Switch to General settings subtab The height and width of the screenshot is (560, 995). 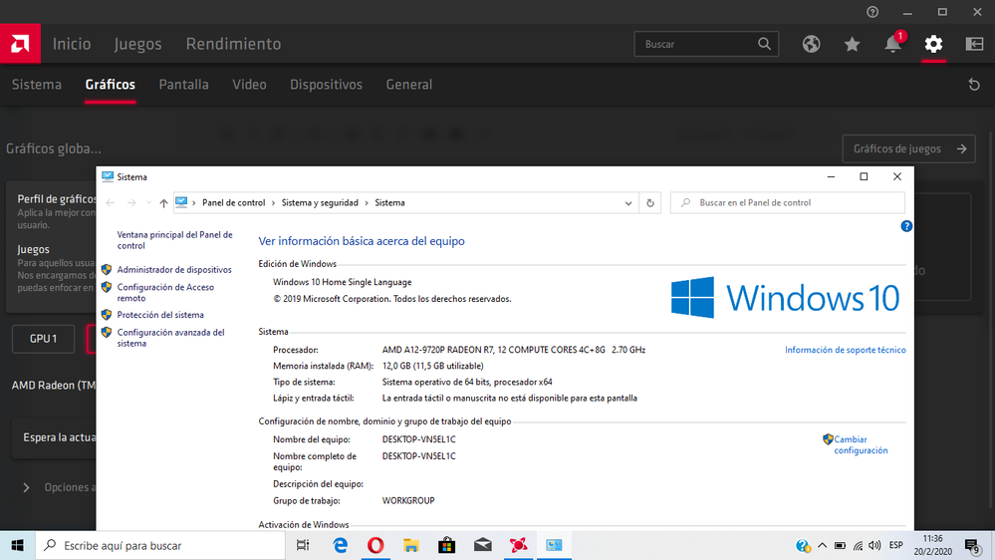(409, 85)
